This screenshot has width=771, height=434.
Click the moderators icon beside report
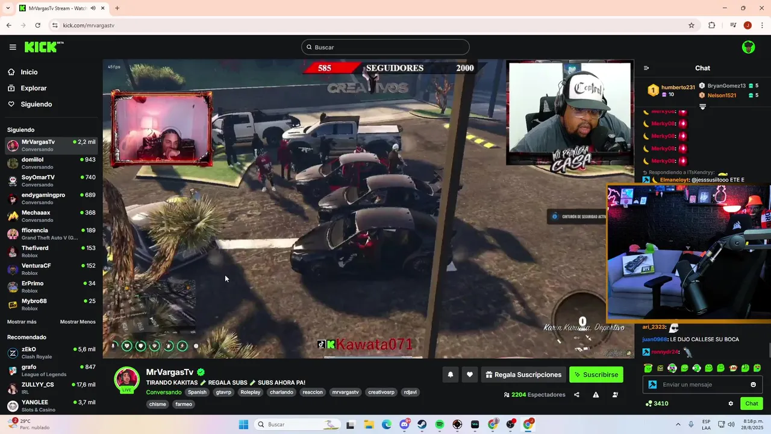click(x=615, y=395)
